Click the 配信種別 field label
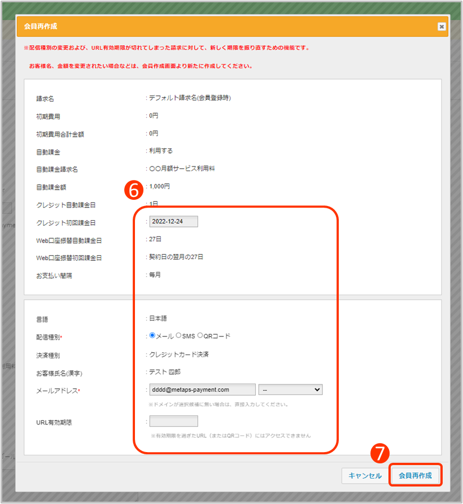463x504 pixels. 49,337
